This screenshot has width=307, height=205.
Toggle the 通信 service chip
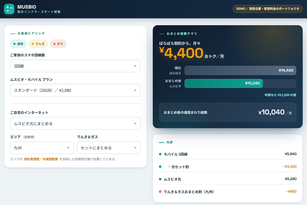pyautogui.click(x=18, y=44)
